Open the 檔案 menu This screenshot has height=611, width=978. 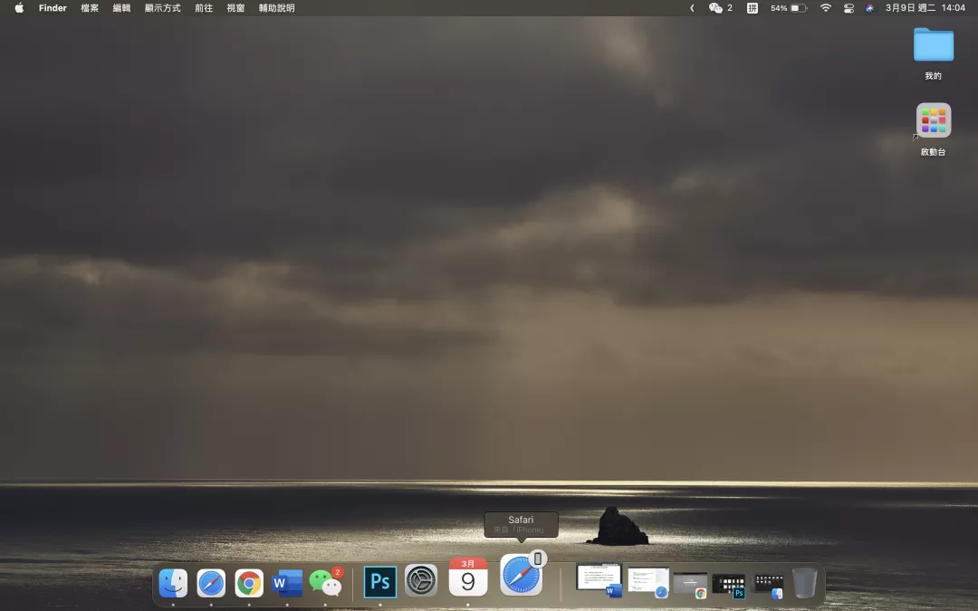(x=89, y=8)
